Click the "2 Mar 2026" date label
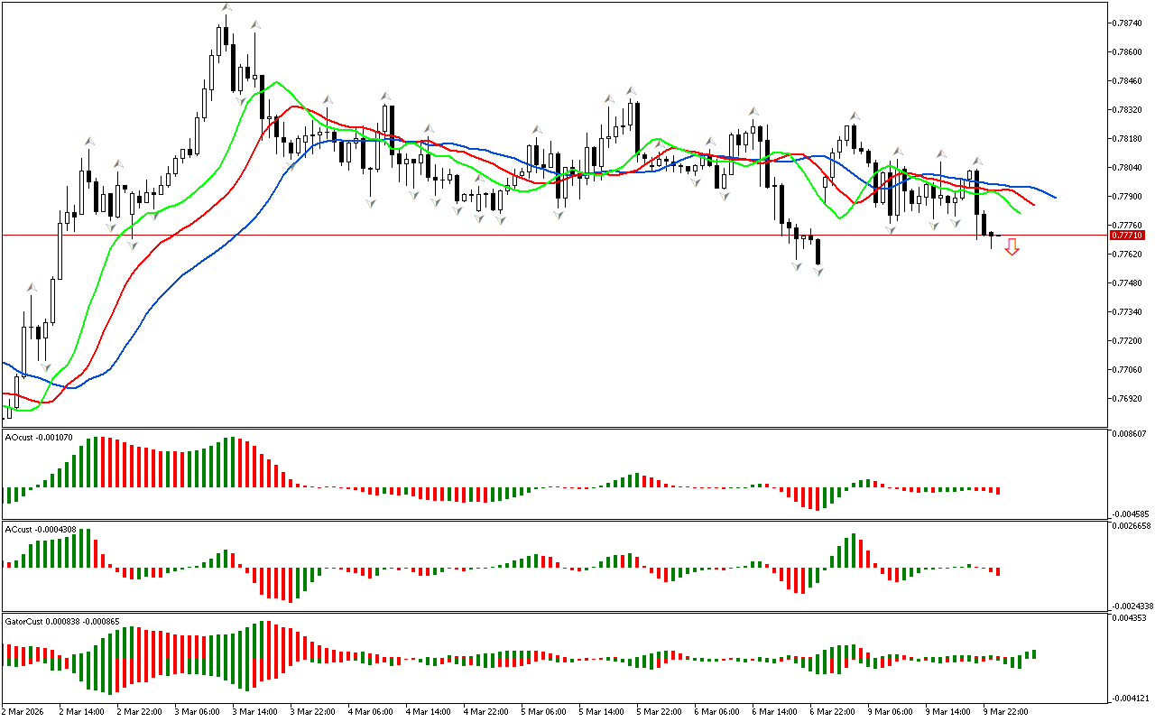1155x722 pixels. (23, 711)
